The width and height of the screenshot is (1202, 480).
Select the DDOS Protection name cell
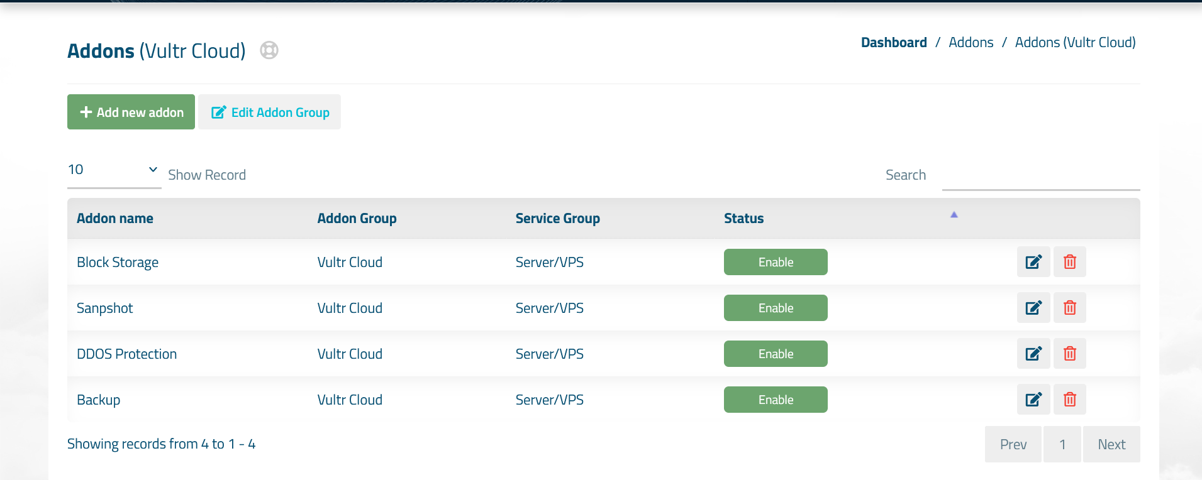click(126, 354)
